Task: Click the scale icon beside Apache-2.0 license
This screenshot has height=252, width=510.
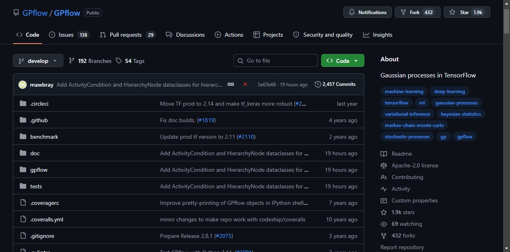Action: [384, 165]
